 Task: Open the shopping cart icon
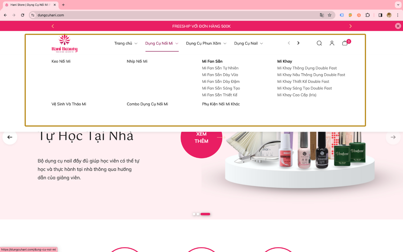click(x=345, y=43)
